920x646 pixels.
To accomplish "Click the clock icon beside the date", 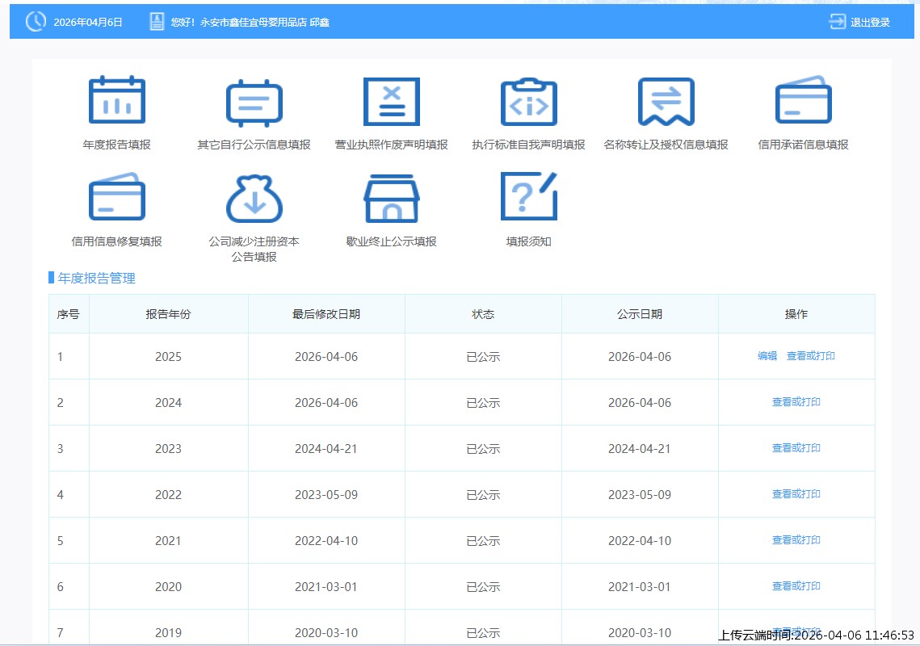I will [36, 22].
